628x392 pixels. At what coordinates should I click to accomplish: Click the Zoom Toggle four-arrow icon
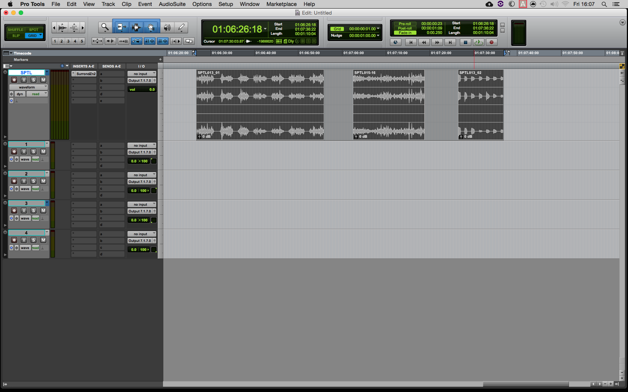click(97, 41)
